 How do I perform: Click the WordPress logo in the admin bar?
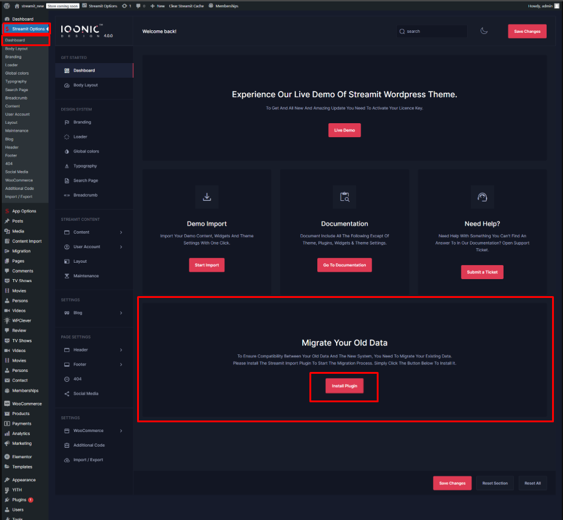tap(7, 5)
